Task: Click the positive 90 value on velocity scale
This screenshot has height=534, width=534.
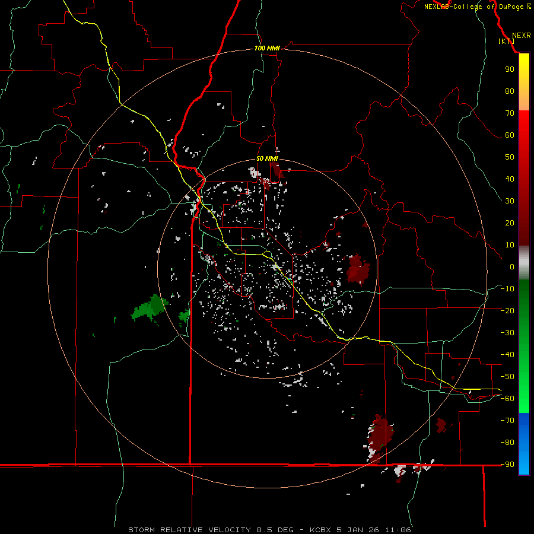Action: click(x=510, y=69)
